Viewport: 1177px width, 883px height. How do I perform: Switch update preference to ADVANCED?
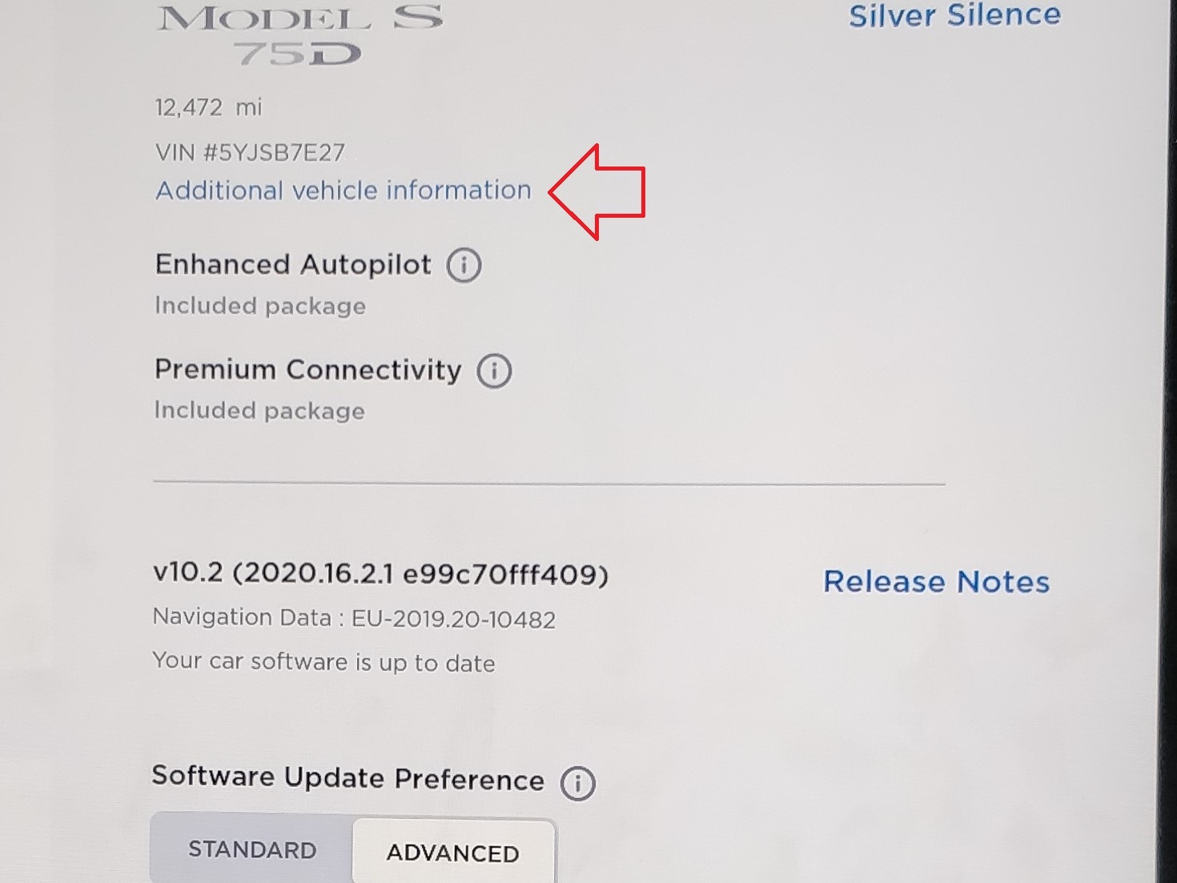(x=453, y=853)
